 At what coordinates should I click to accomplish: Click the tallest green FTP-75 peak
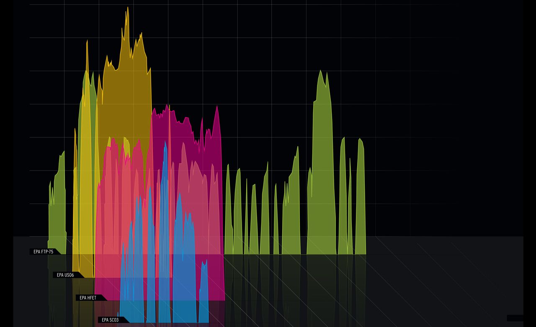[x=322, y=163]
